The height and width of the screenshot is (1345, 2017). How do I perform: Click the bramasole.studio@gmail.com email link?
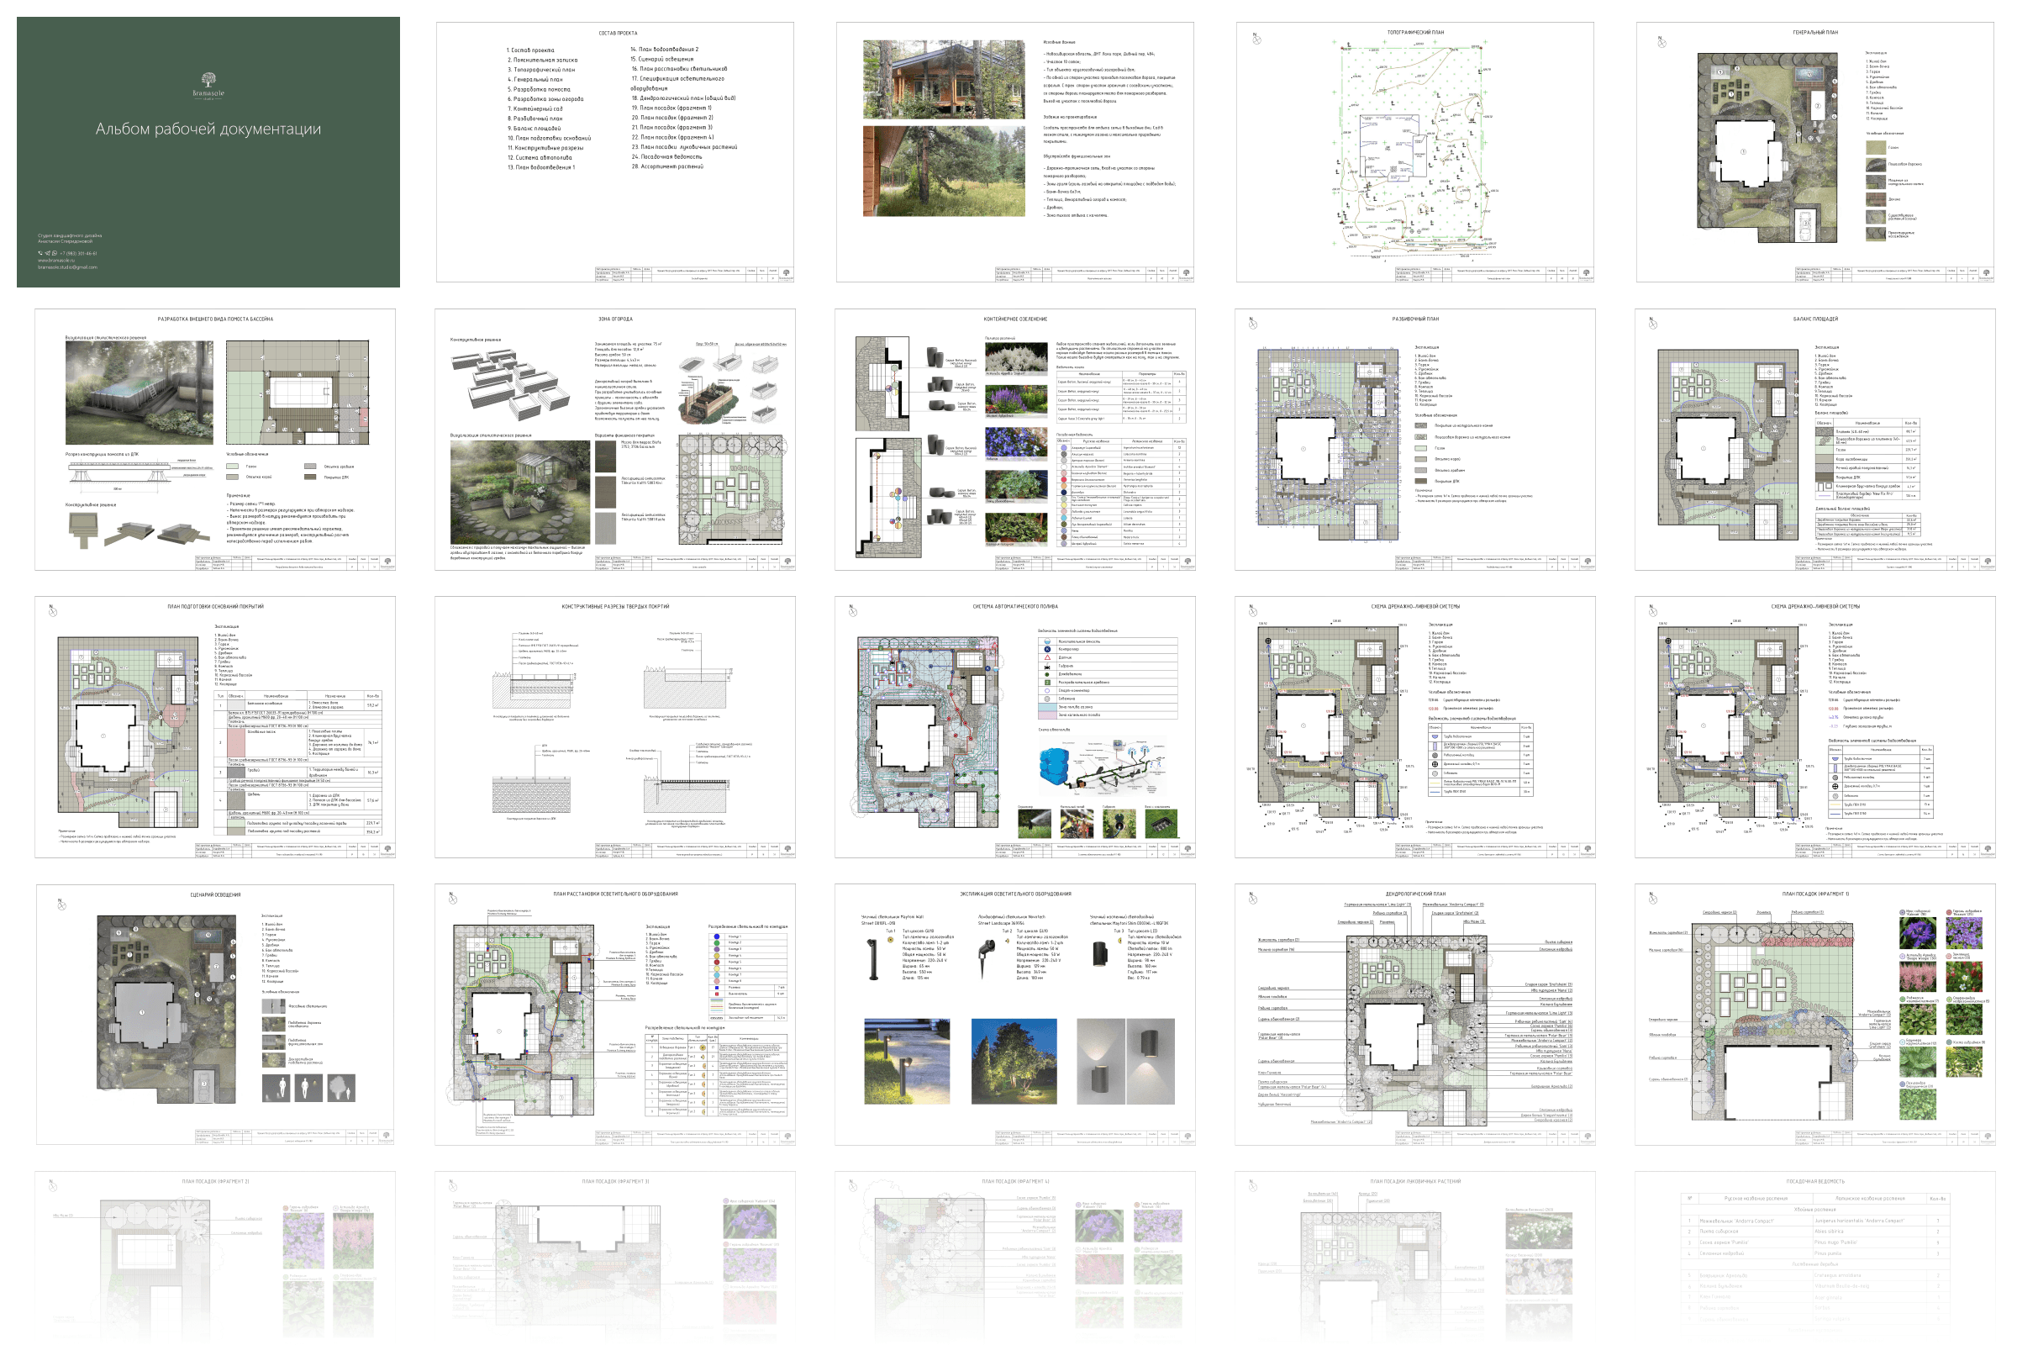tap(67, 266)
